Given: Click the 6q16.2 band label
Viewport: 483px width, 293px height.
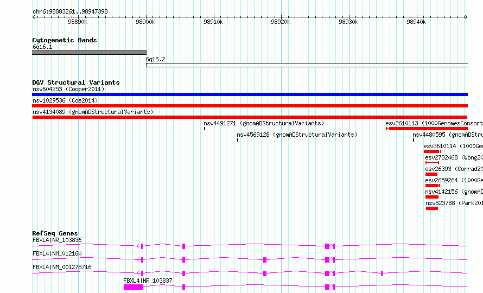Looking at the screenshot, I should tap(156, 59).
